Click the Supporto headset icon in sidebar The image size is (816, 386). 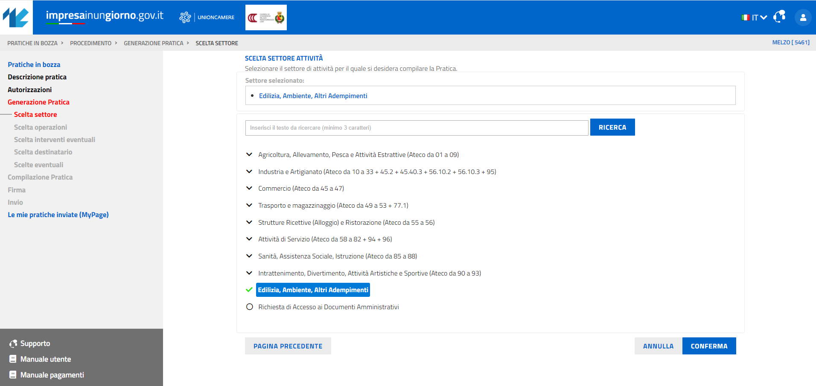pos(13,343)
